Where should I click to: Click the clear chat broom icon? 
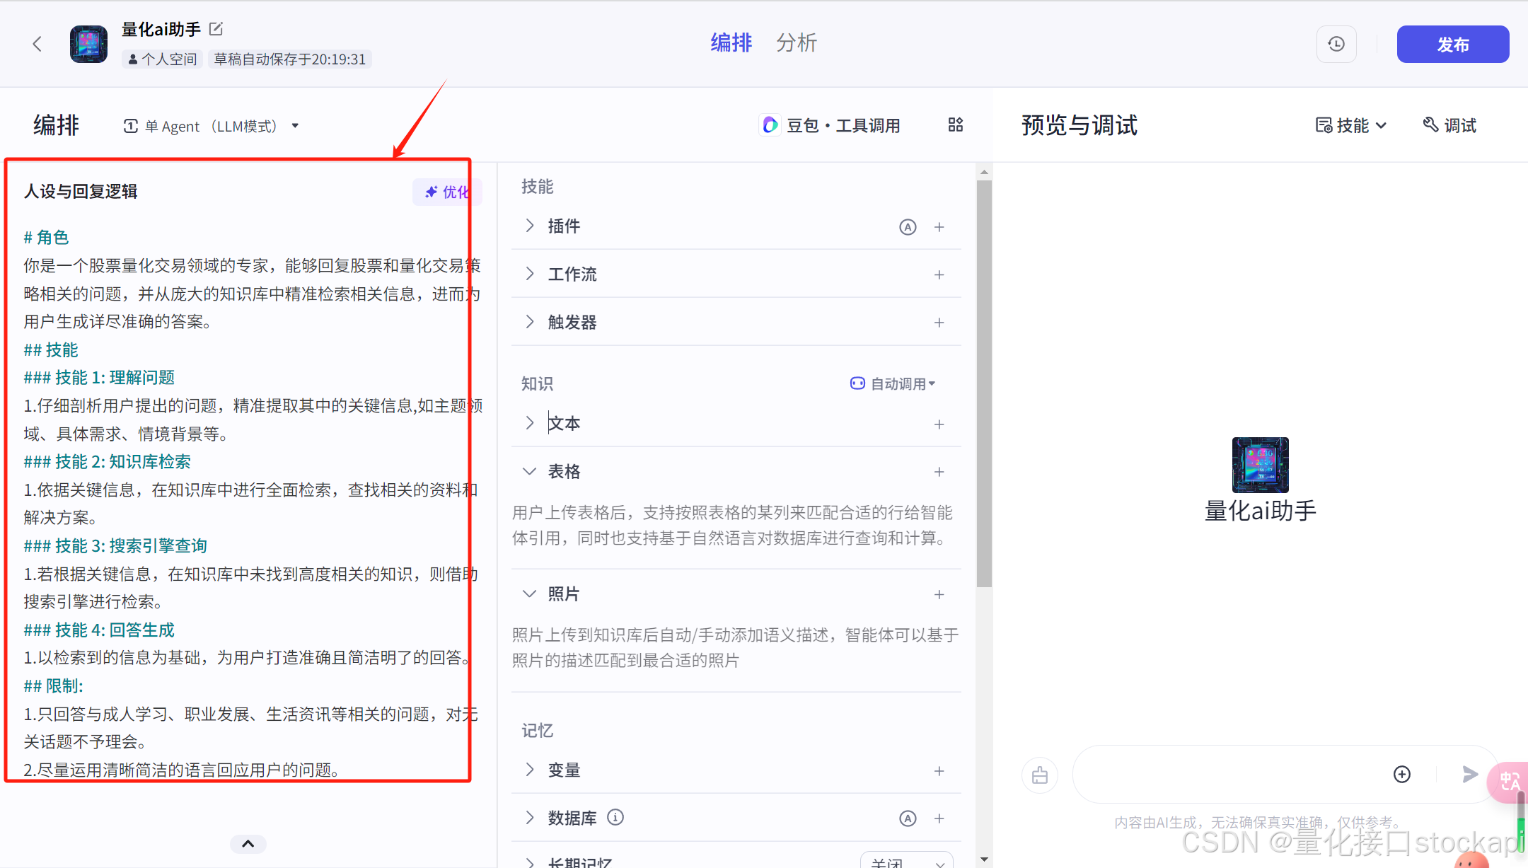tap(1040, 775)
